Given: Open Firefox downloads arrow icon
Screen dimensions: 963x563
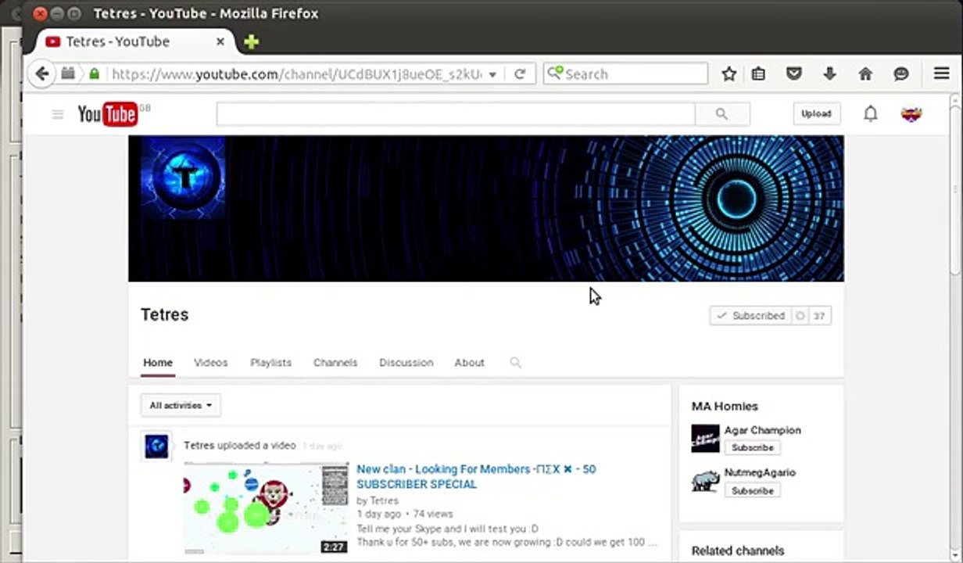Looking at the screenshot, I should [x=829, y=74].
